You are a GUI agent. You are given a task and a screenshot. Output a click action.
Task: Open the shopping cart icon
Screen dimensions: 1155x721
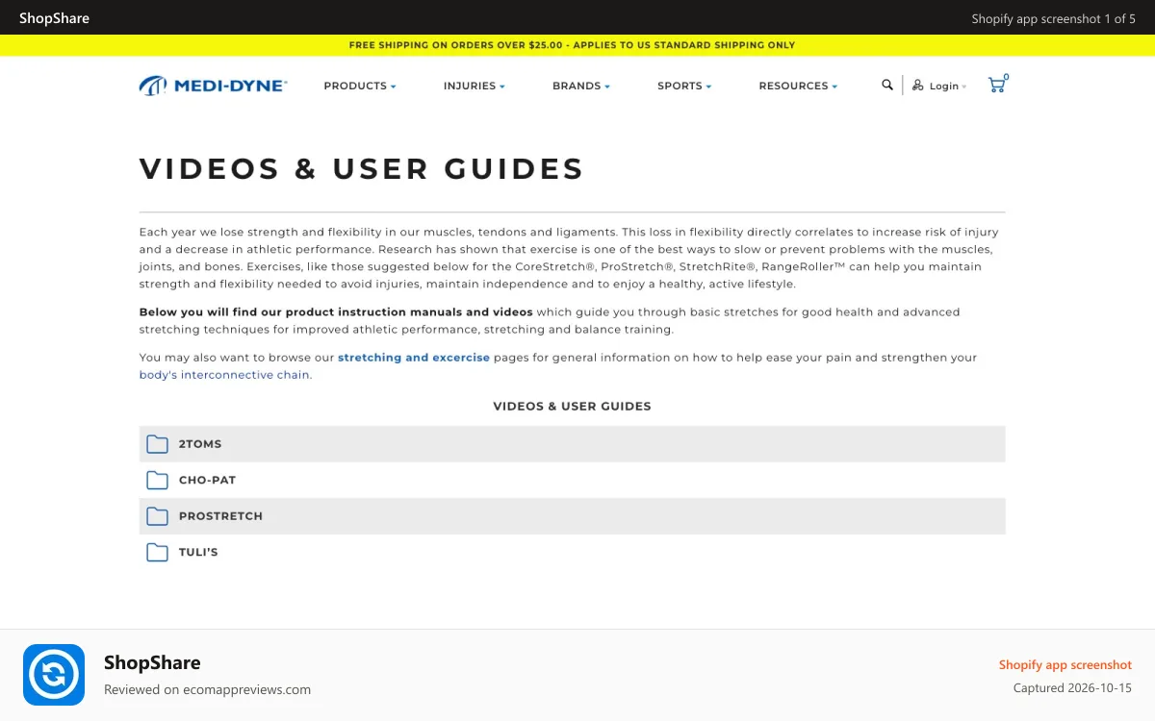tap(998, 84)
